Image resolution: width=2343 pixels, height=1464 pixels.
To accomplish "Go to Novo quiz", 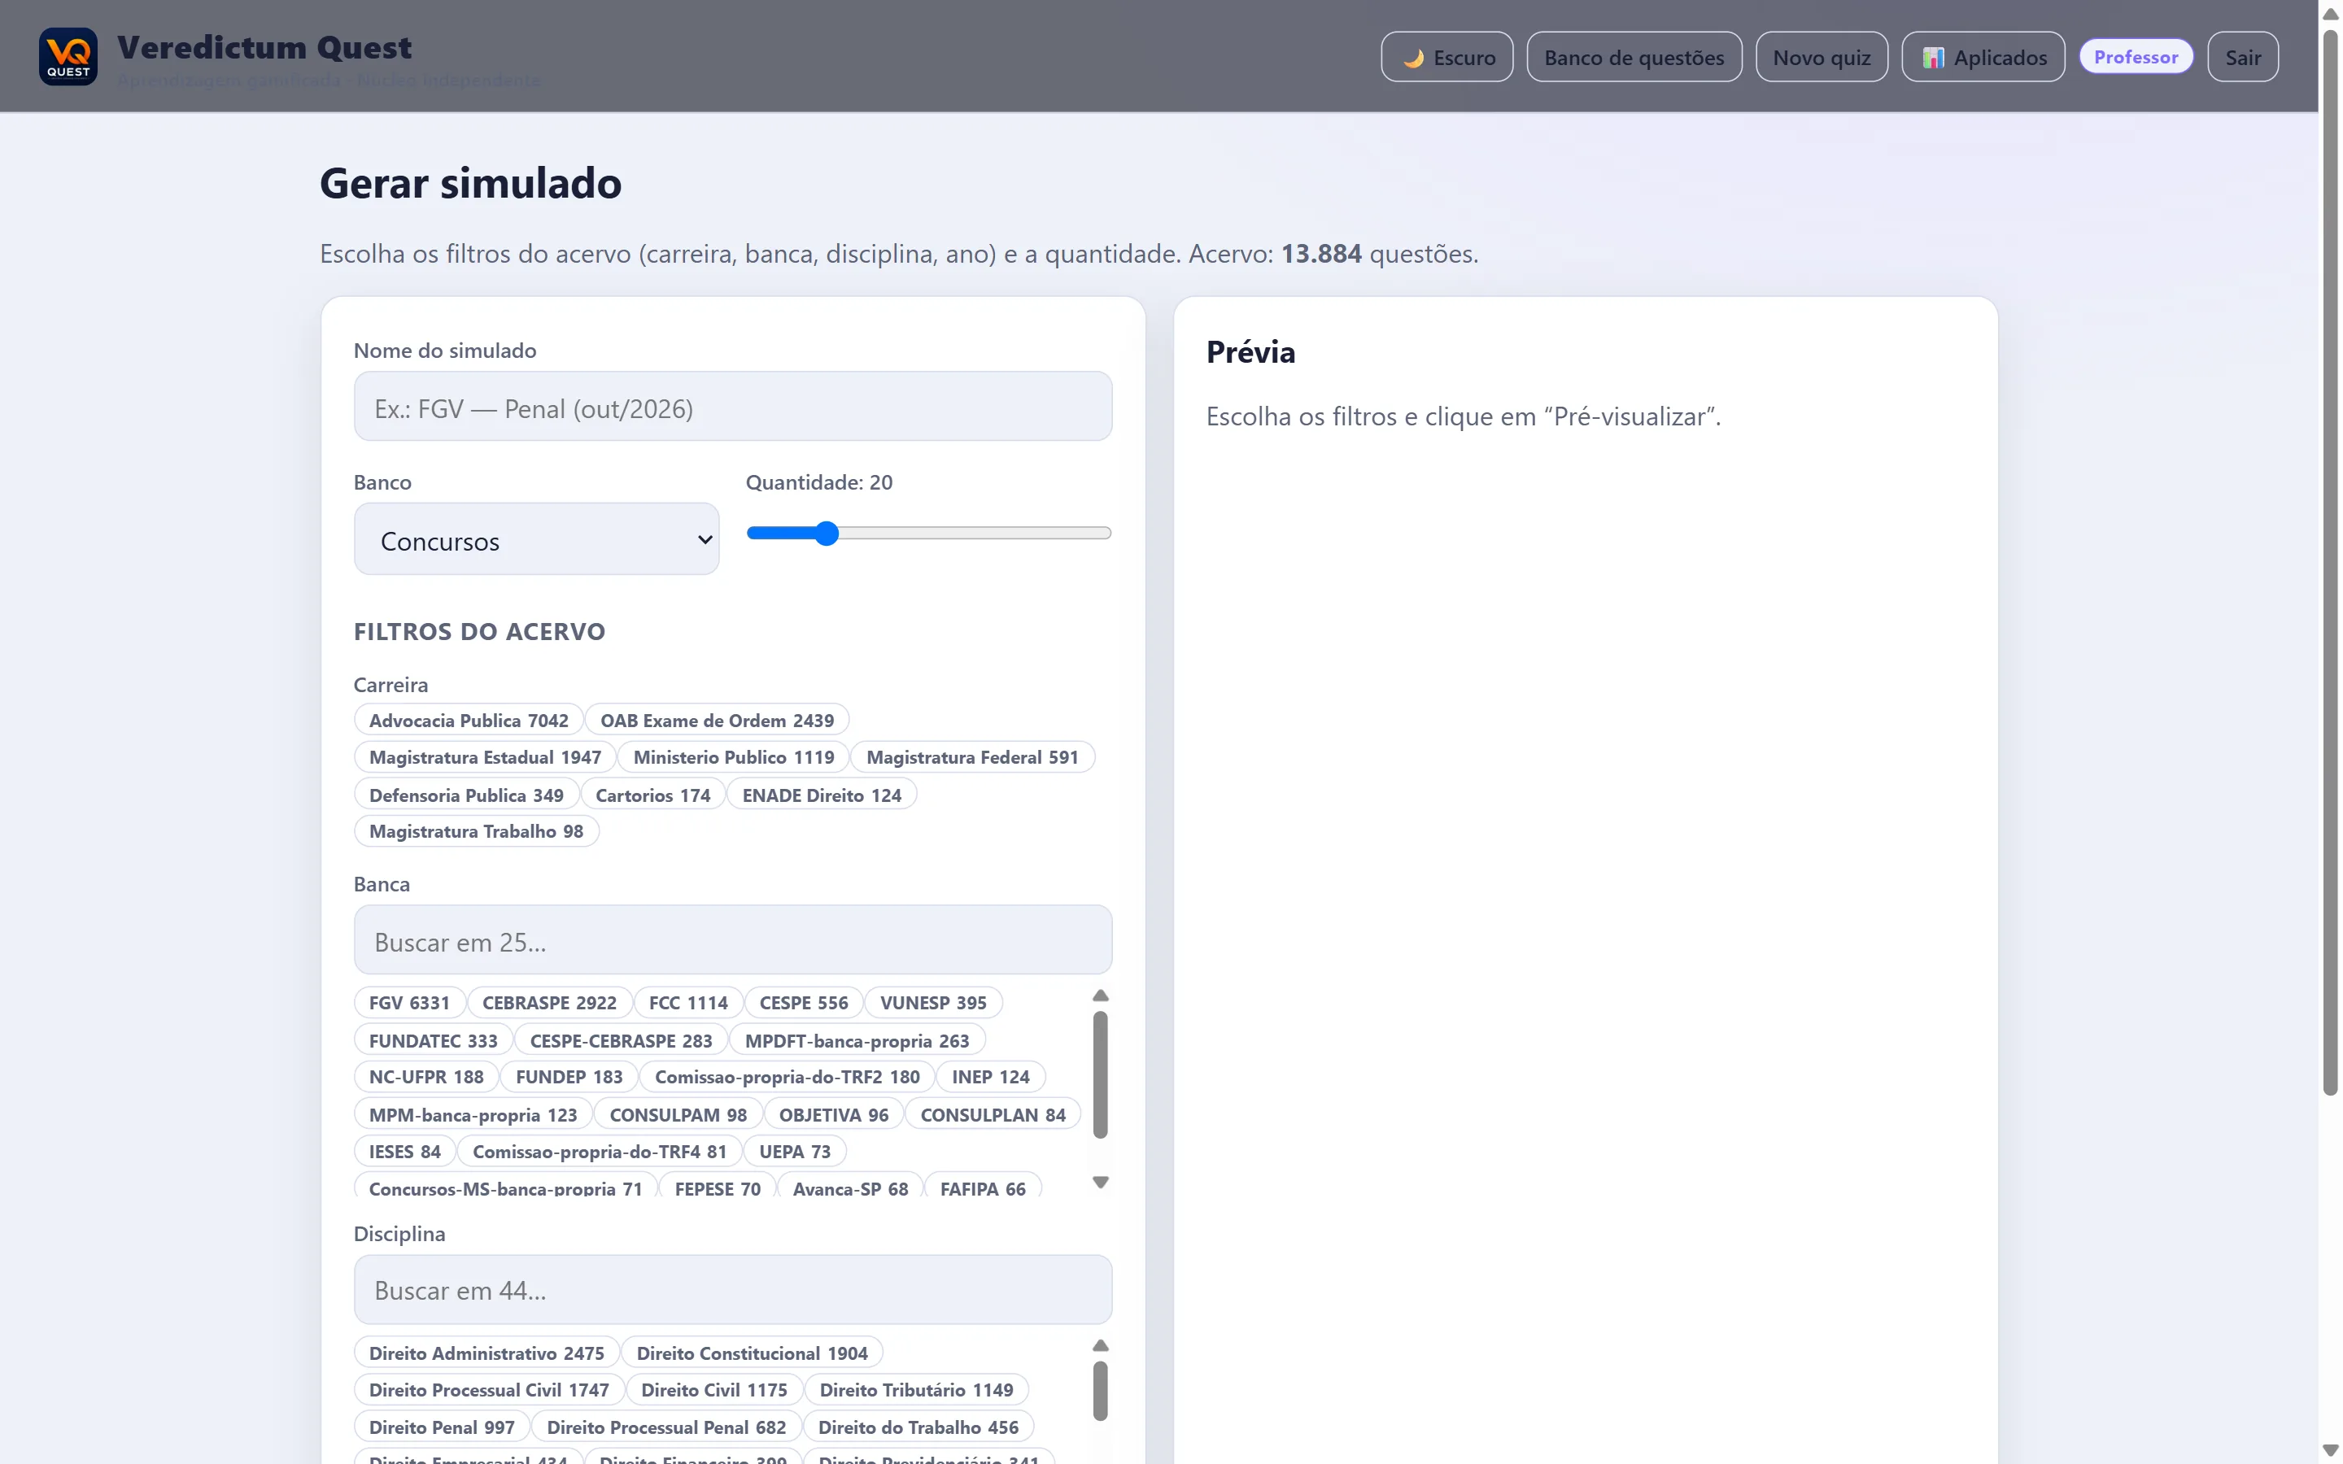I will pos(1822,57).
